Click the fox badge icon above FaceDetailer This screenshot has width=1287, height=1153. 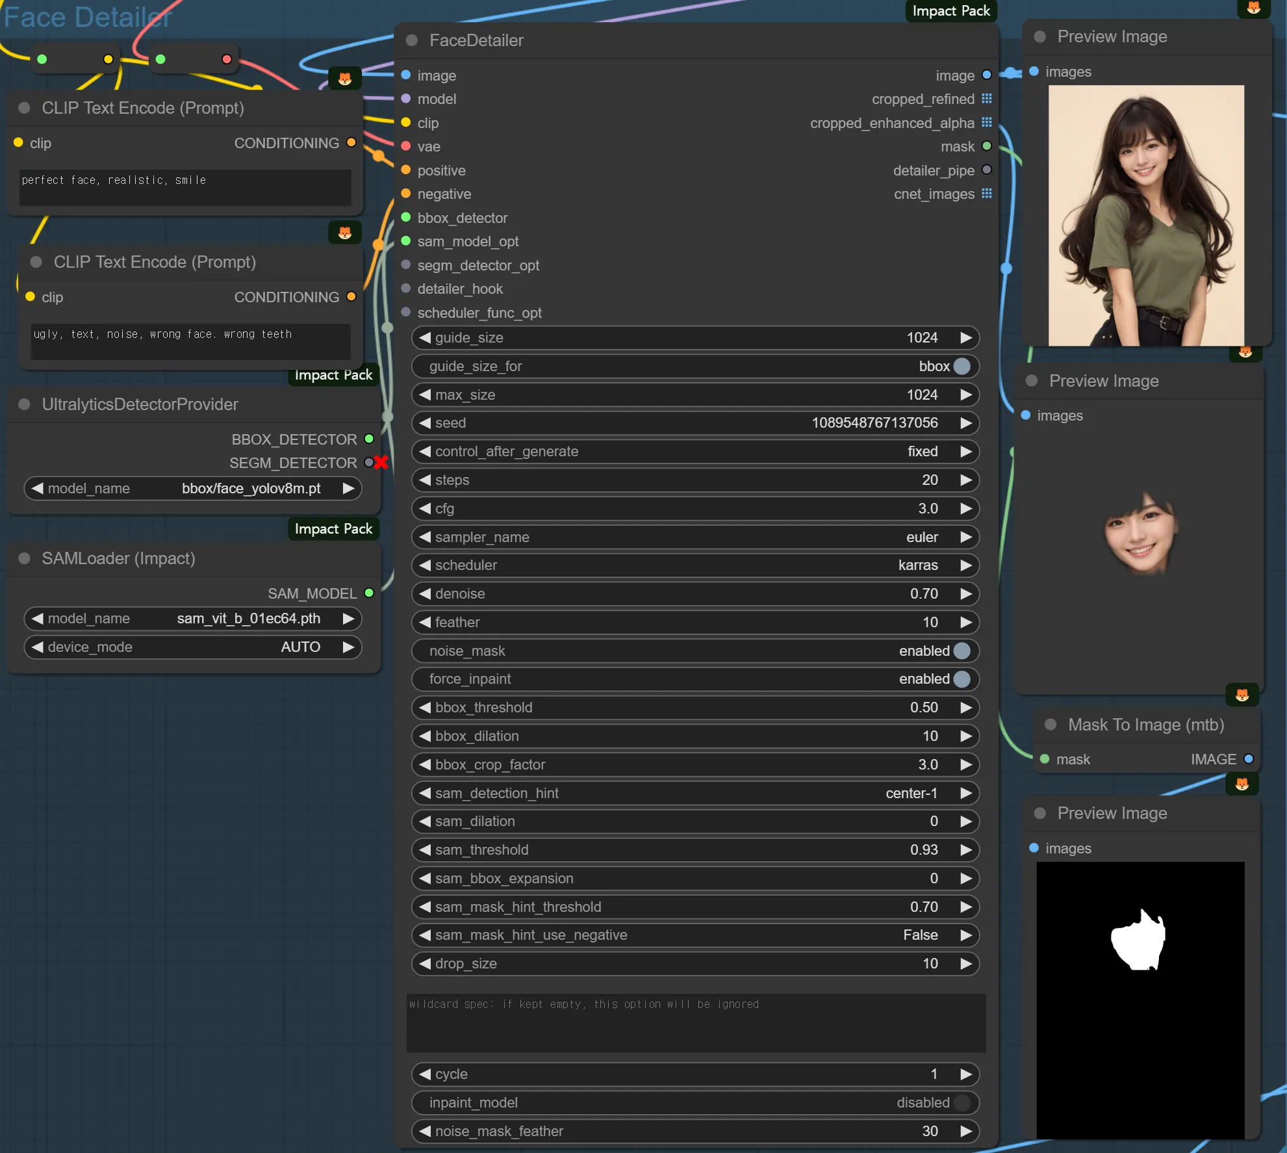pos(345,79)
